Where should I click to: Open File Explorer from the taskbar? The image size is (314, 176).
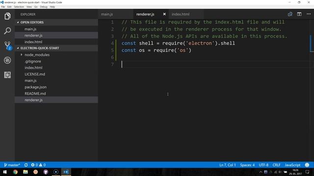(x=26, y=172)
